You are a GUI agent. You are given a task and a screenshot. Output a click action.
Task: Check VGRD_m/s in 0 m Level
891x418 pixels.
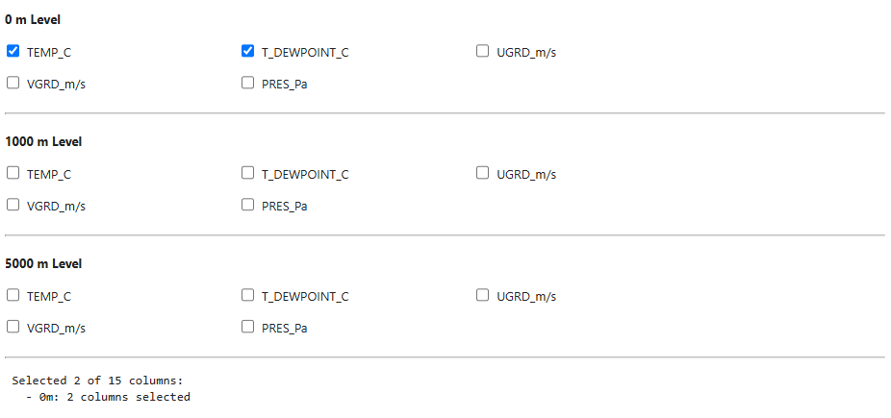pyautogui.click(x=13, y=83)
